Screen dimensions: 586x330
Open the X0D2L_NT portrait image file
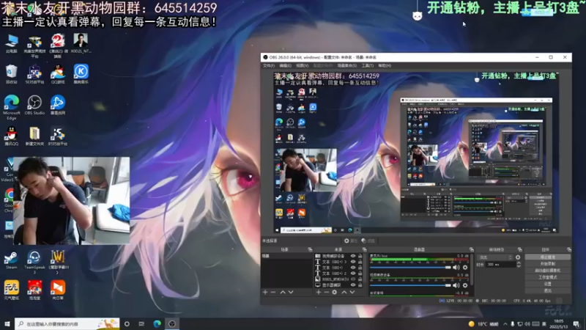click(81, 43)
